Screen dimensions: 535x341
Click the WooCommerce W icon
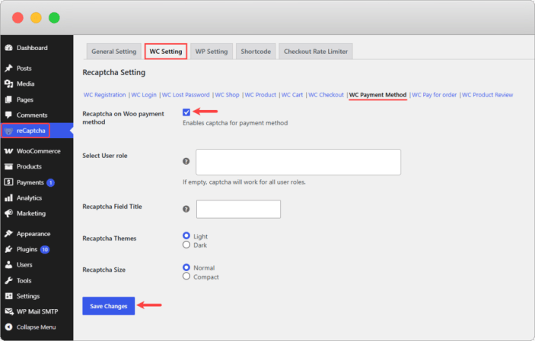point(8,151)
